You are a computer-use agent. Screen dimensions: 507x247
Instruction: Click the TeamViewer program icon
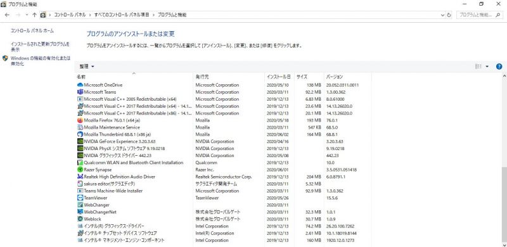[80, 198]
